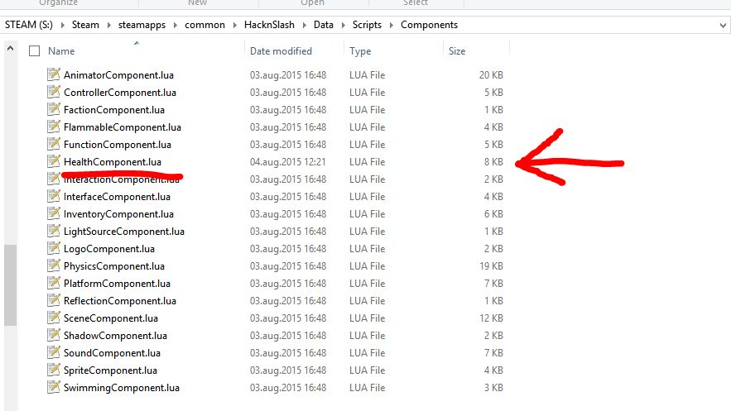Click the navigation pane scrollbar thumb

coord(10,284)
